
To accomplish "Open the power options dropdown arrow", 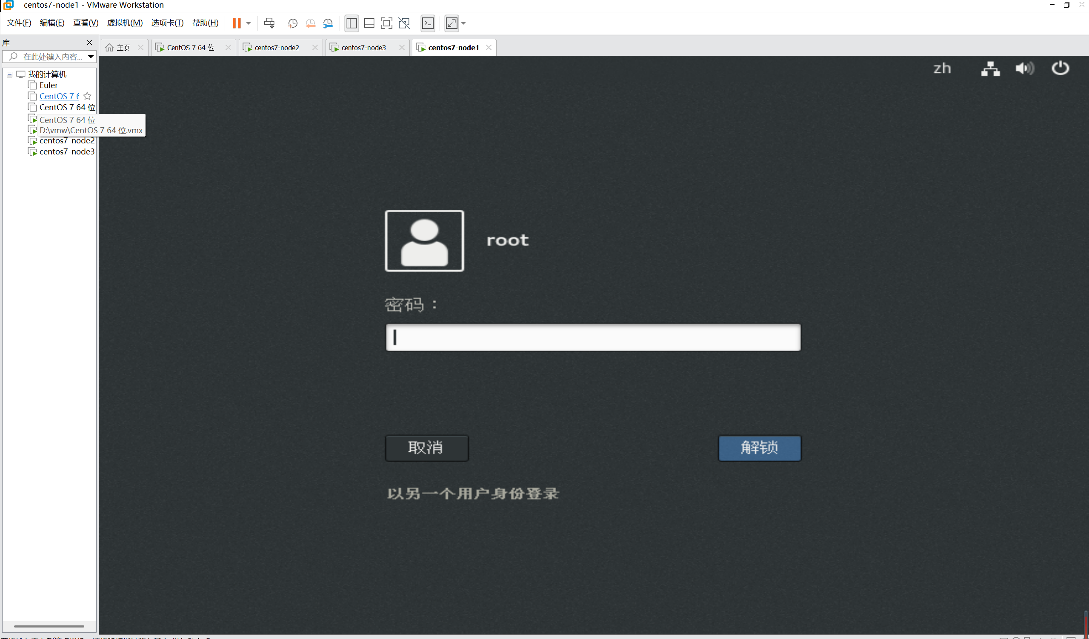I will 249,23.
